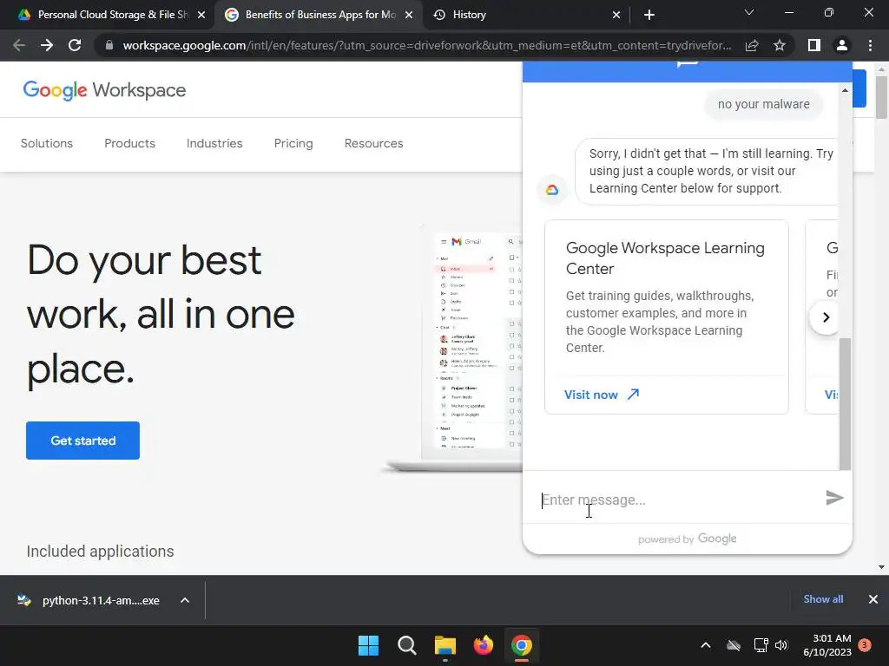Click the lock site info icon

[109, 45]
